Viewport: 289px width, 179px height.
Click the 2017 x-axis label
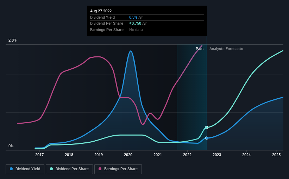coord(39,155)
